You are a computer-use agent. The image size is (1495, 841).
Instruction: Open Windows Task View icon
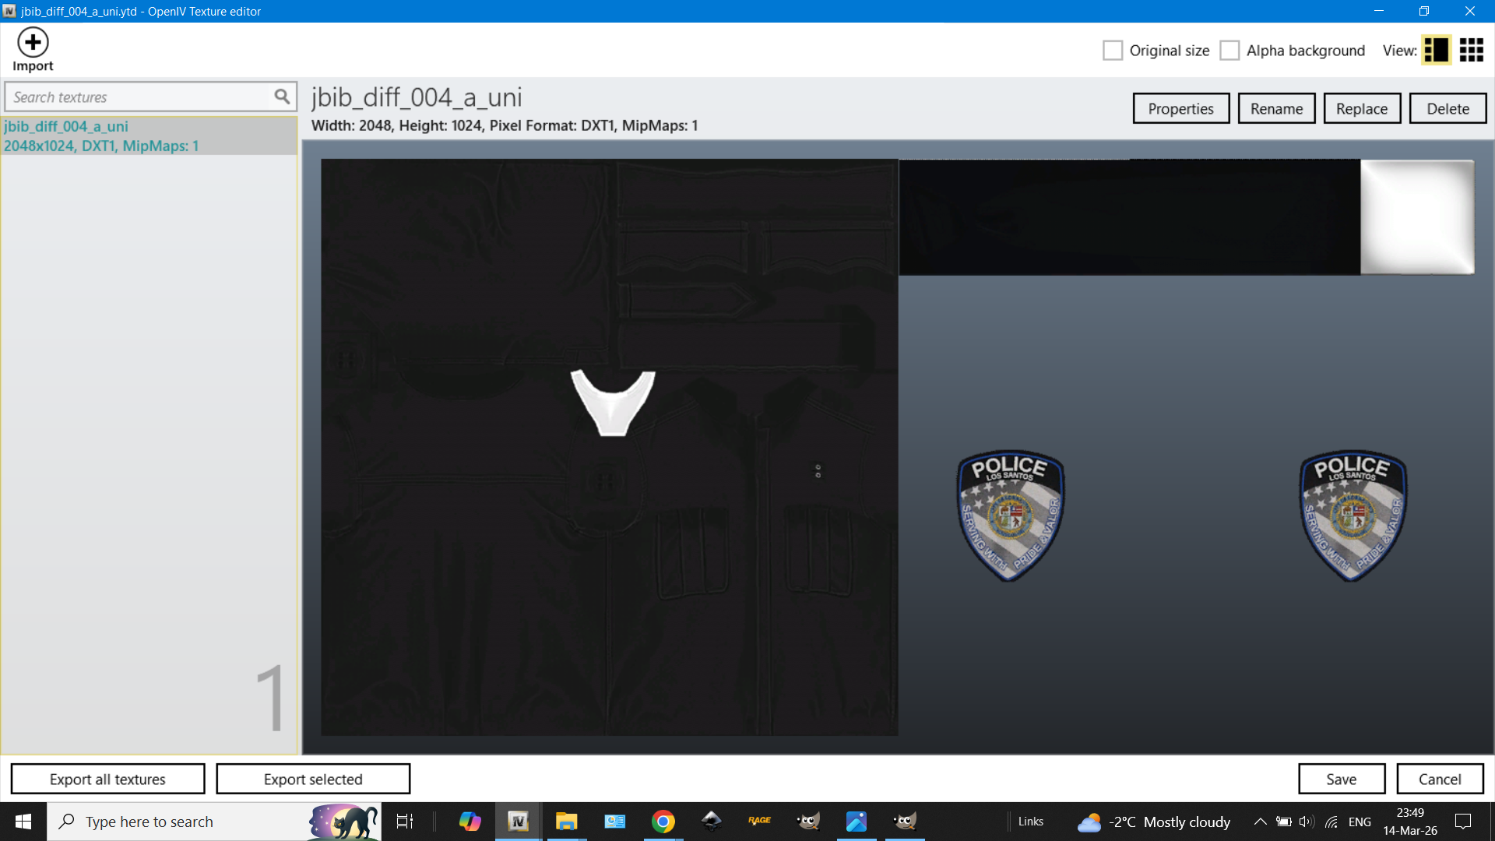click(405, 822)
